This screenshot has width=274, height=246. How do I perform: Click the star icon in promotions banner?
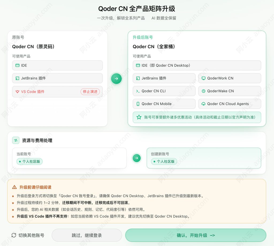coord(139,117)
